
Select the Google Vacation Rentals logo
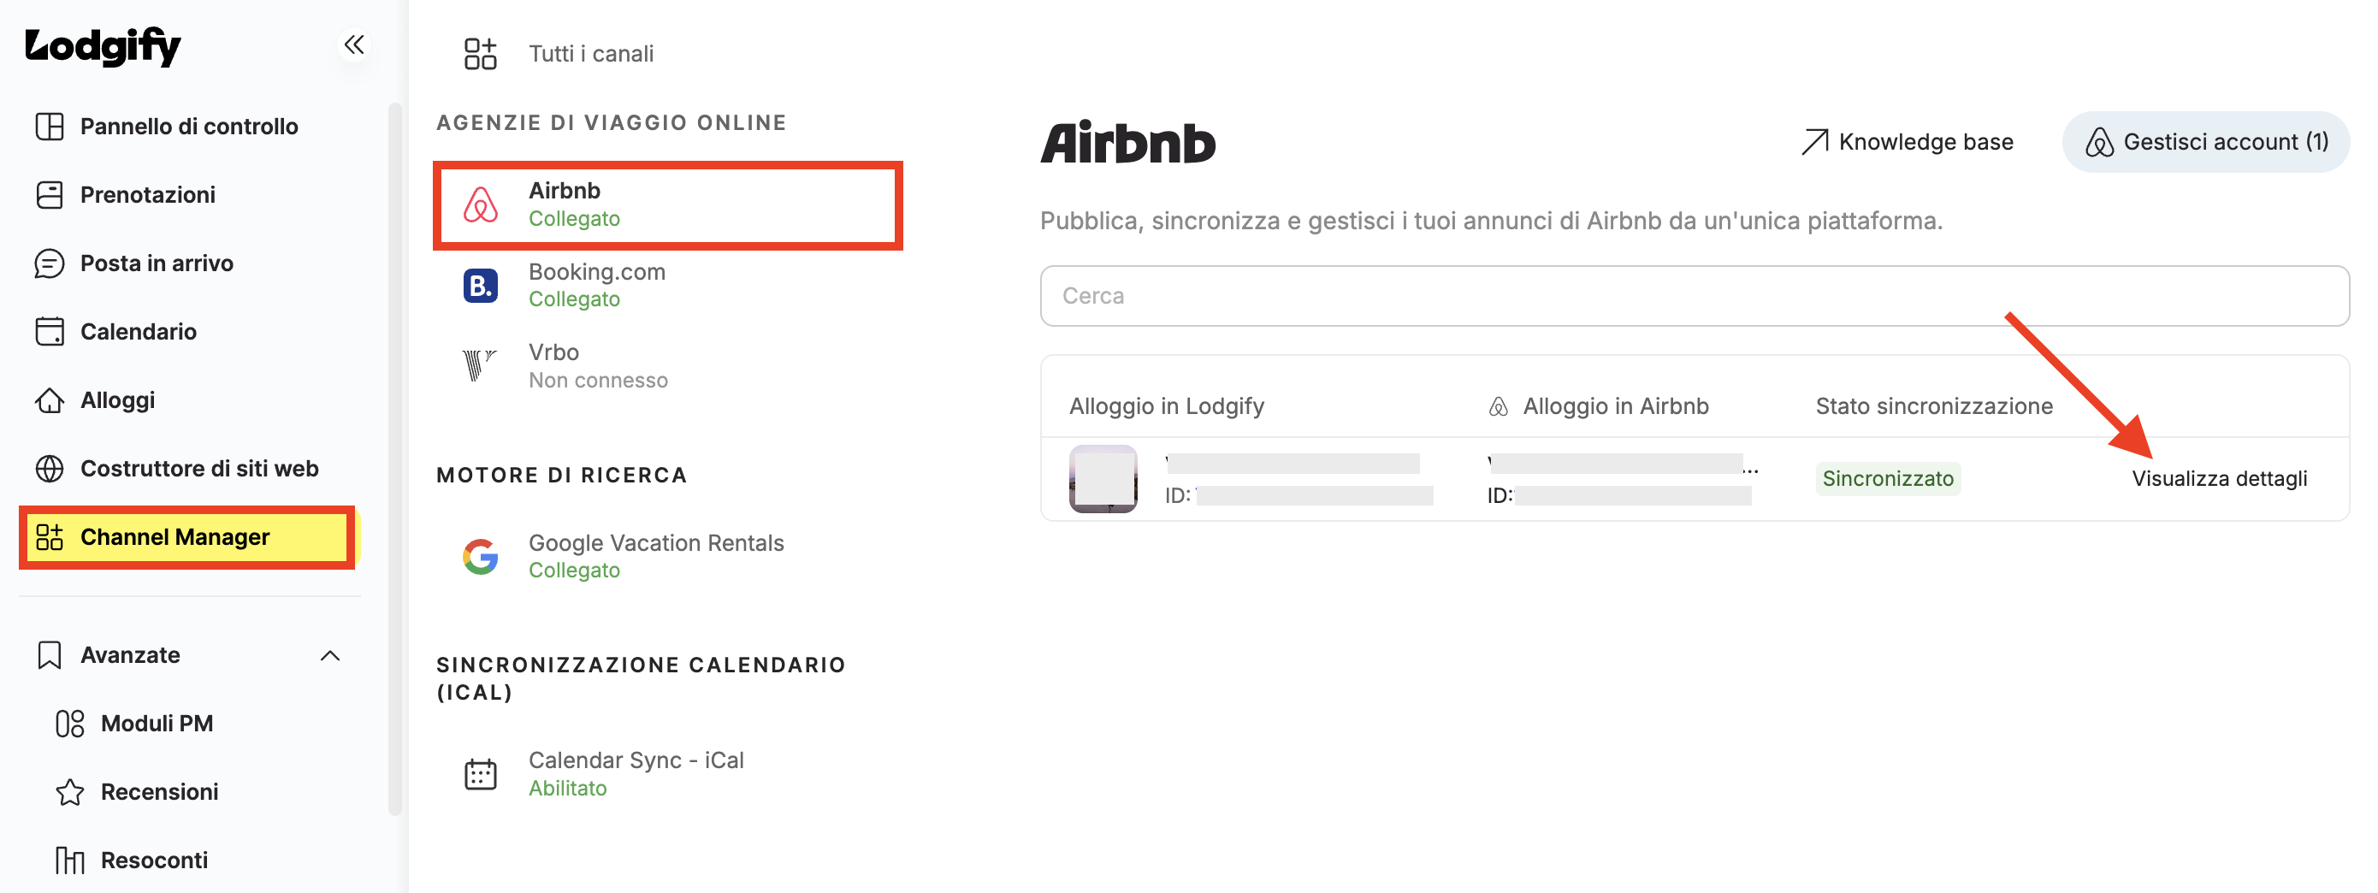coord(480,556)
